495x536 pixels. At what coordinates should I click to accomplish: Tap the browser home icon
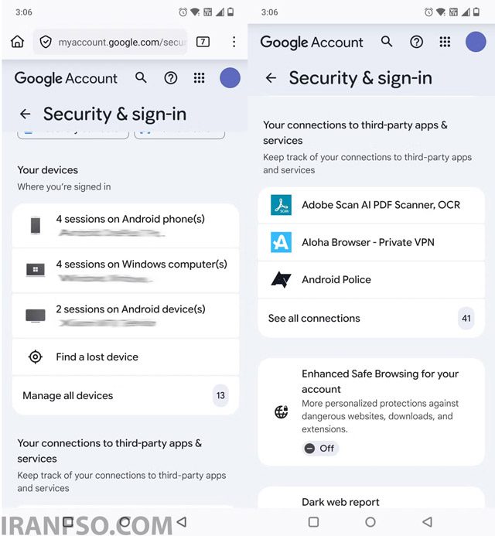click(17, 42)
